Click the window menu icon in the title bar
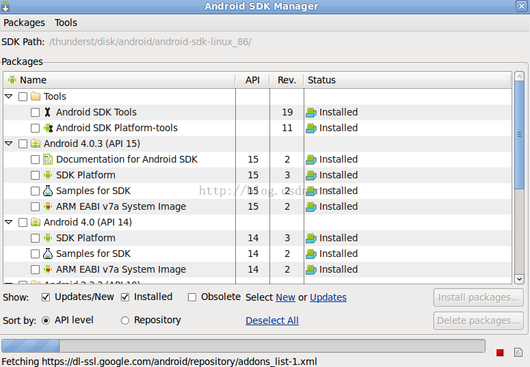530x367 pixels. pyautogui.click(x=5, y=6)
